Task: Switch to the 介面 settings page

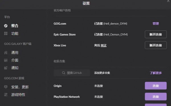Action: tap(15, 60)
